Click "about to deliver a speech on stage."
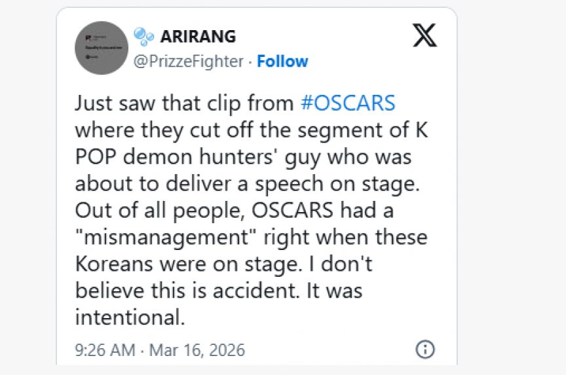 click(x=247, y=184)
